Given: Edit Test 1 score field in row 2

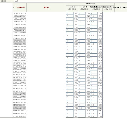Looking at the screenshot, I should tap(70, 16).
